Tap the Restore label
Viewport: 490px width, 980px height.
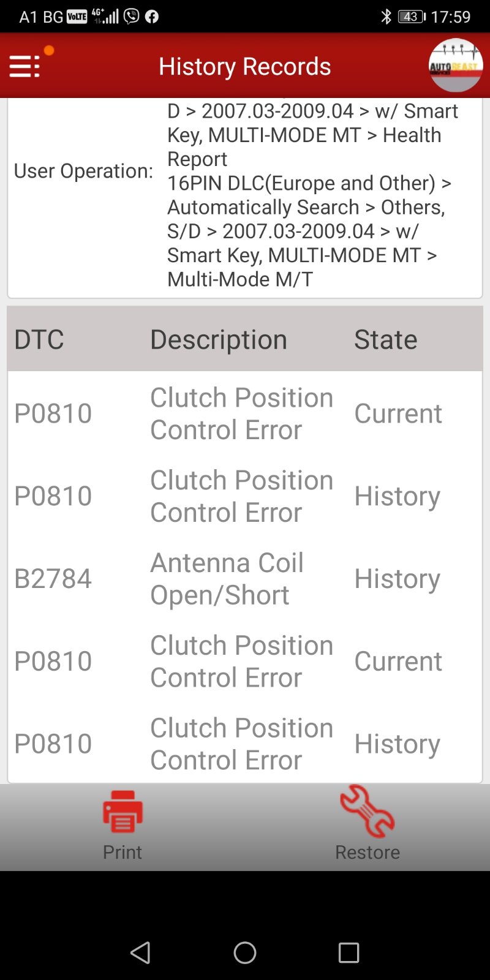[x=367, y=852]
